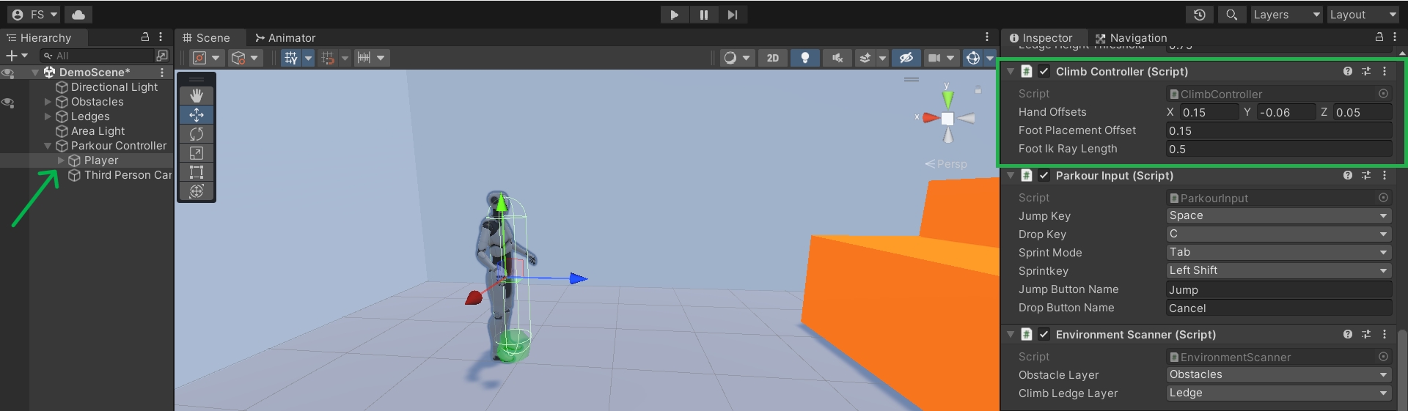
Task: Click the Foot Placement Offset field
Action: coord(1278,131)
